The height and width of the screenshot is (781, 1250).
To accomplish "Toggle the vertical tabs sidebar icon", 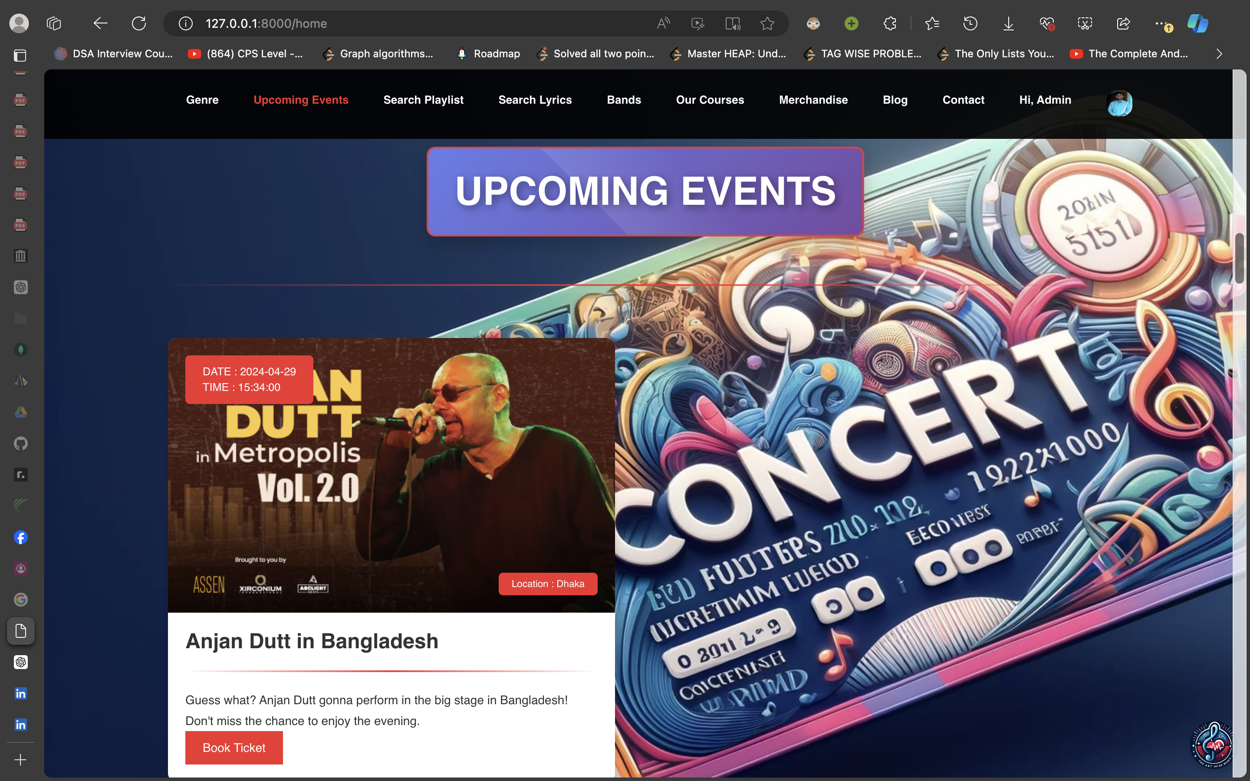I will [20, 55].
